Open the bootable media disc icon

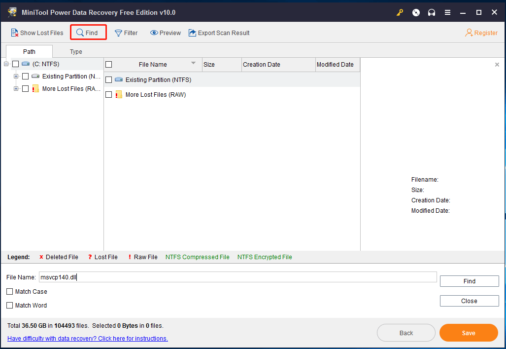pos(416,13)
